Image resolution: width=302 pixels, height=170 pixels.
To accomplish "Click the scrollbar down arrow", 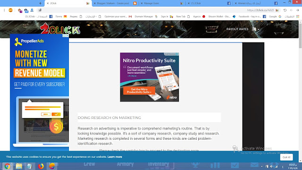I will (300, 161).
